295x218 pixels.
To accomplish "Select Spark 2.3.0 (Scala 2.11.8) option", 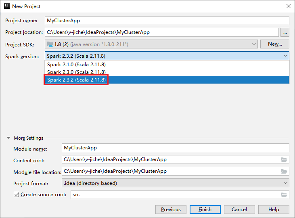I will tap(167, 72).
